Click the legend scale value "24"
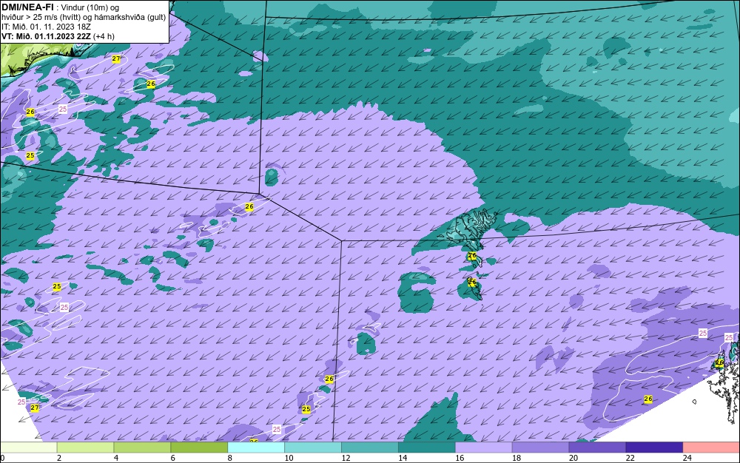This screenshot has height=463, width=740. pos(687,458)
